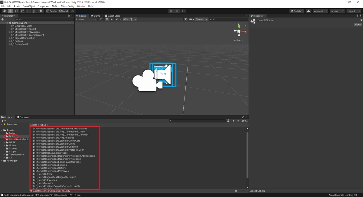Viewport: 363px width, 197px height.
Task: Select the Scale tool
Action: 23,11
